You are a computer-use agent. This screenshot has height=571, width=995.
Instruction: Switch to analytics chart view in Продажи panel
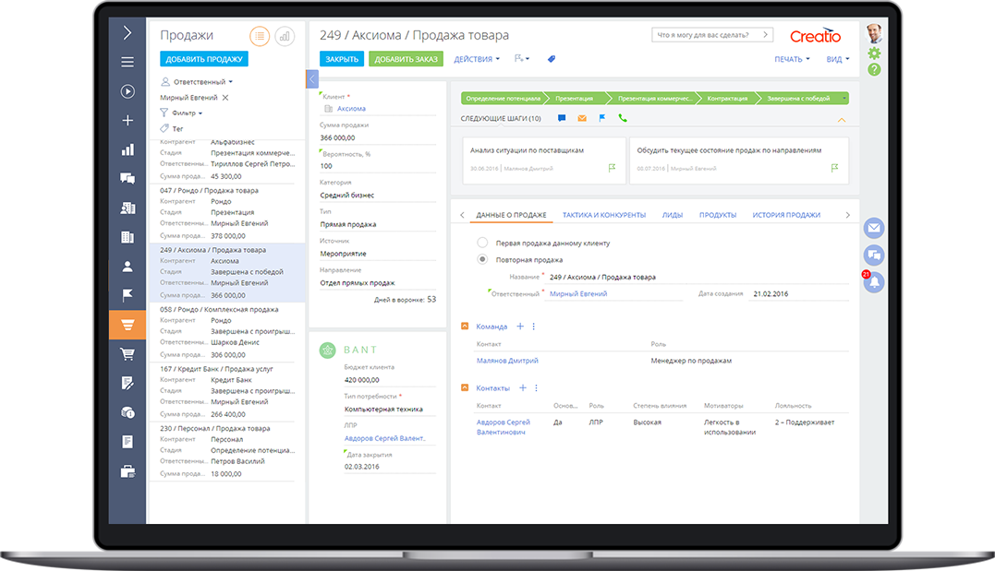click(x=285, y=36)
